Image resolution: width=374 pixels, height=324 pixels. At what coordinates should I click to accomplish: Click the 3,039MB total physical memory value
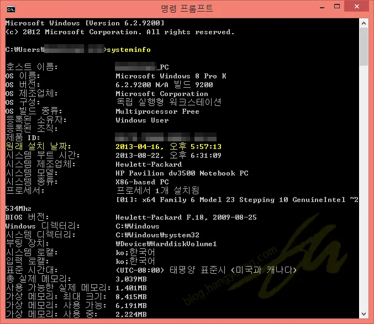pyautogui.click(x=131, y=279)
